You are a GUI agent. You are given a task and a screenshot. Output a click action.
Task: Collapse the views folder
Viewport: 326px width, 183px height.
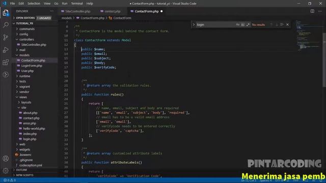coord(23,97)
